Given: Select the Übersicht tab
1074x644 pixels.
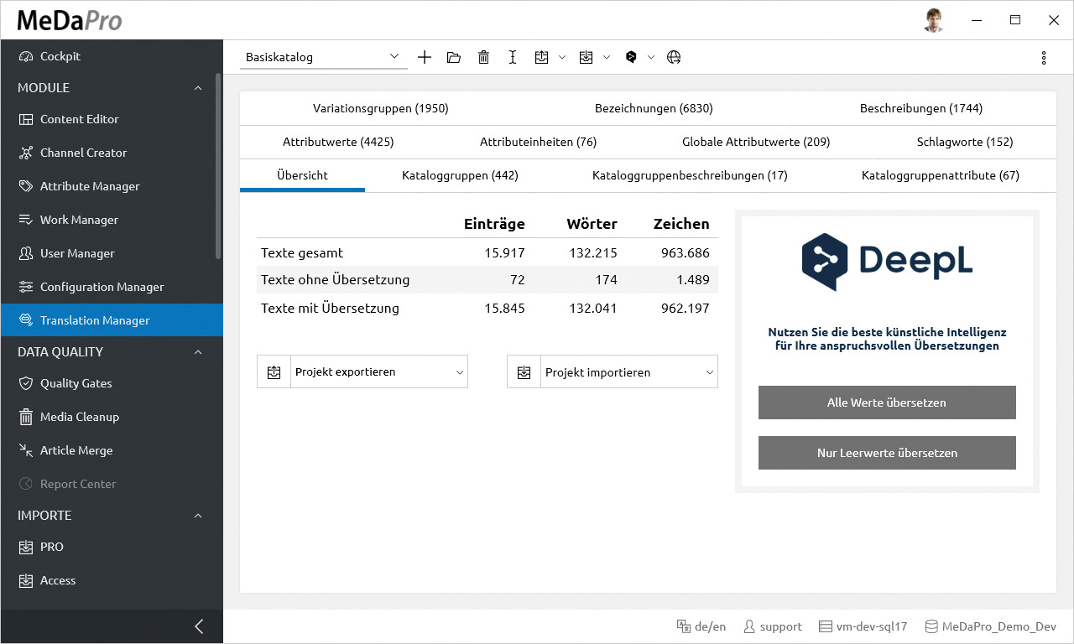Looking at the screenshot, I should (302, 175).
